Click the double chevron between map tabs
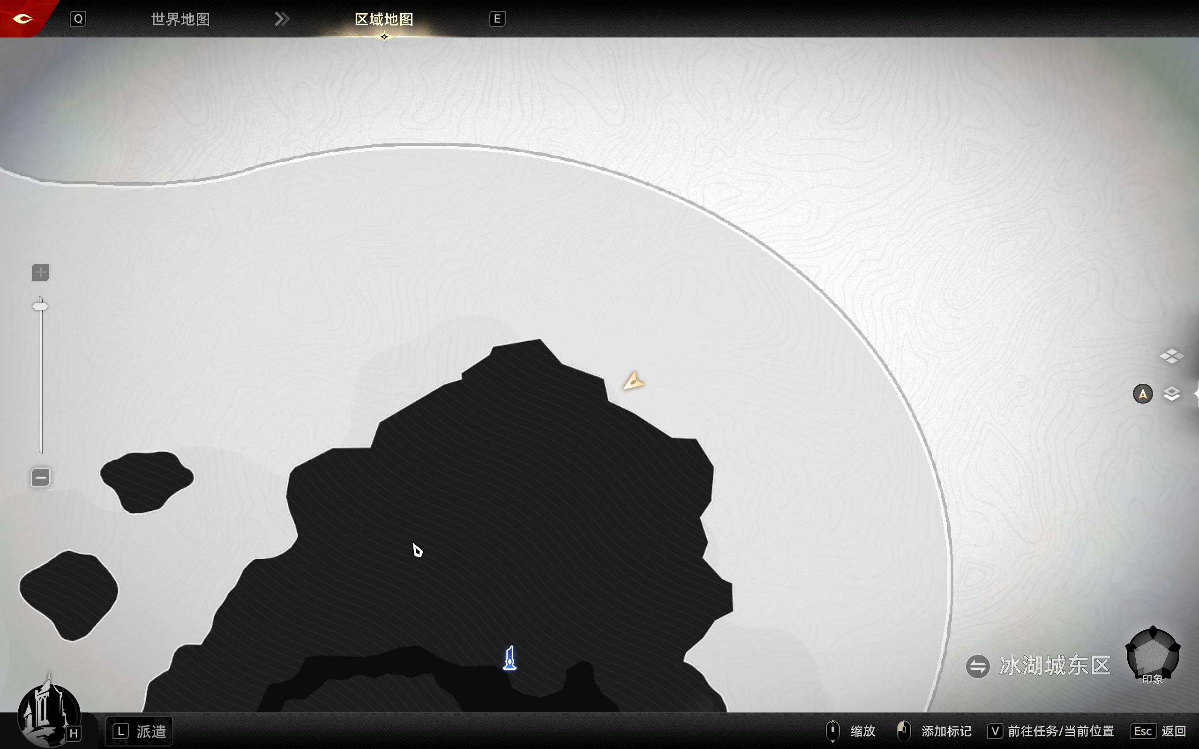The width and height of the screenshot is (1199, 749). click(x=282, y=19)
